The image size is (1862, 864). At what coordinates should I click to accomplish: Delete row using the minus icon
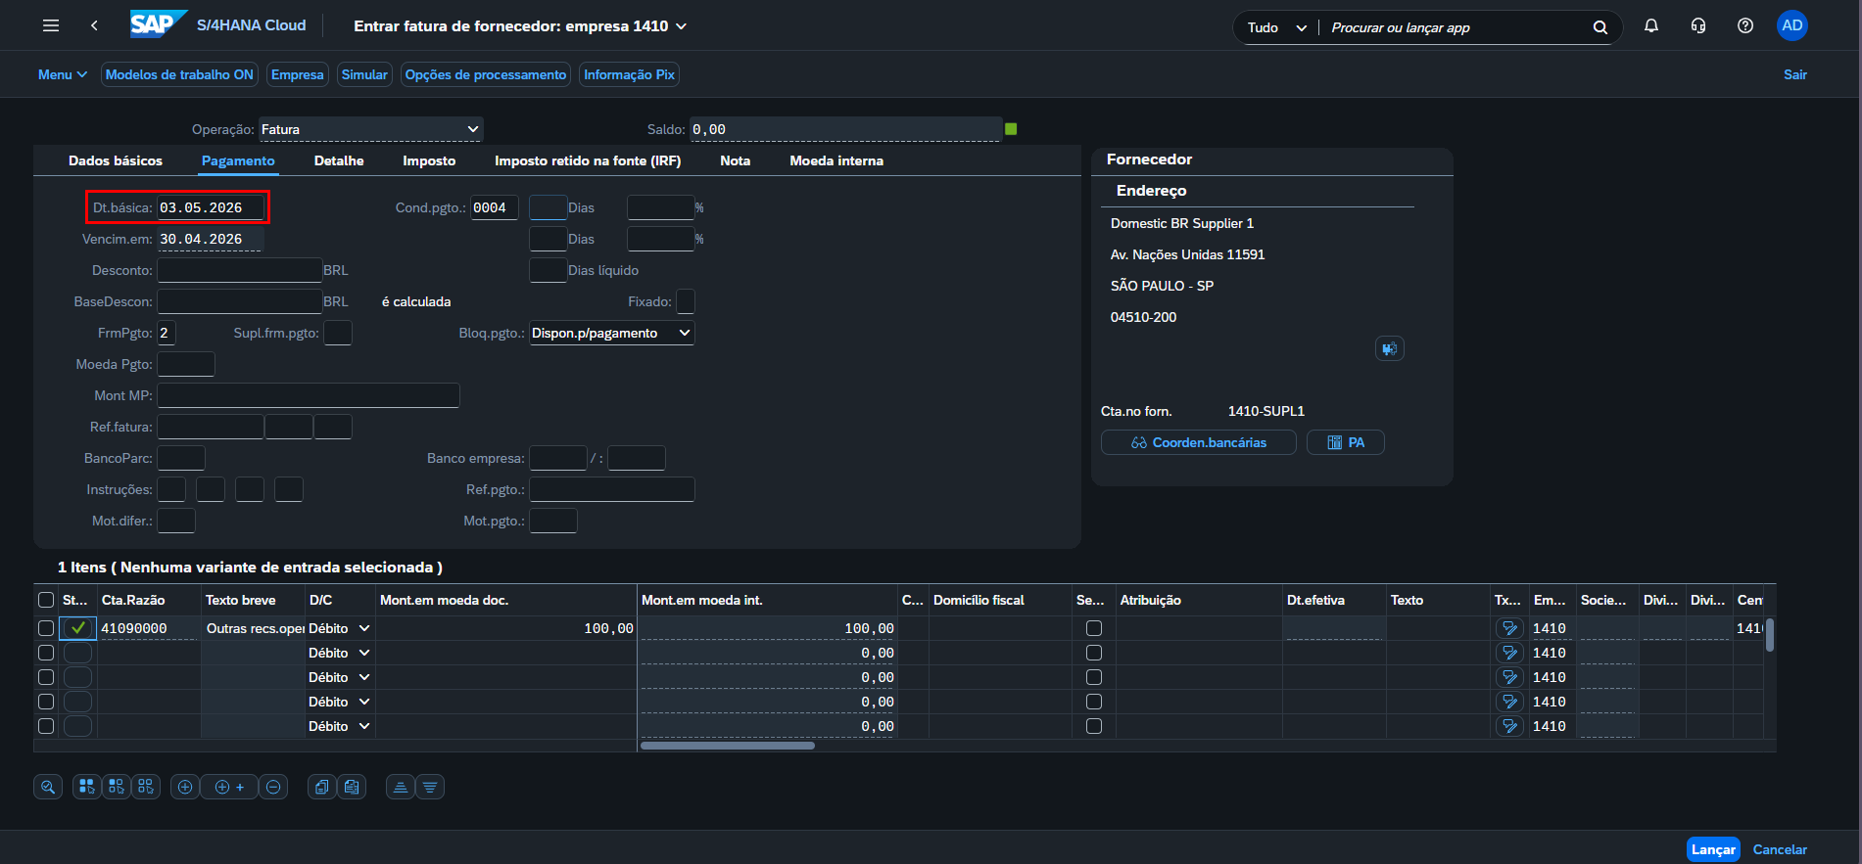coord(273,787)
